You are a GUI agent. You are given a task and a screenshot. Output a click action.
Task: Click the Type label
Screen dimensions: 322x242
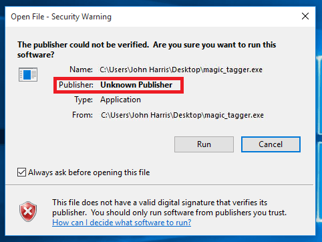84,100
